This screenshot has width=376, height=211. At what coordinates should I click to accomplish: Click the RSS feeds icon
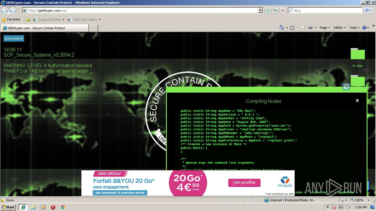click(292, 28)
